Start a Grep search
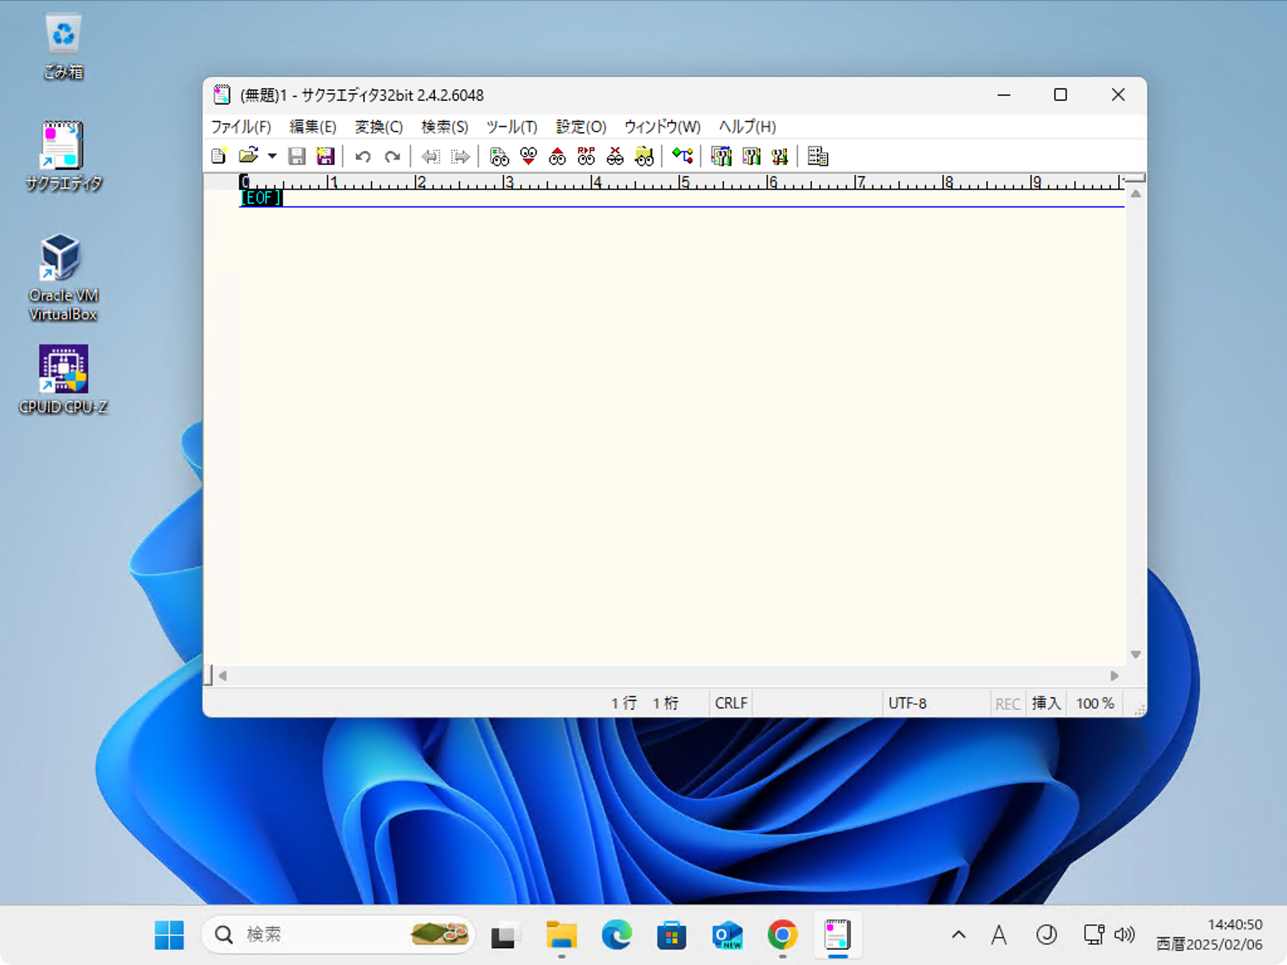The image size is (1287, 965). [645, 156]
